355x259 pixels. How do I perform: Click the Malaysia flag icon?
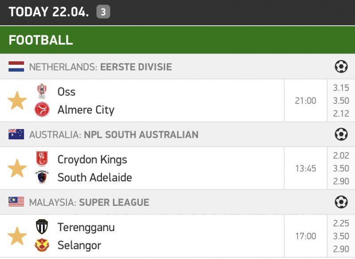click(16, 202)
